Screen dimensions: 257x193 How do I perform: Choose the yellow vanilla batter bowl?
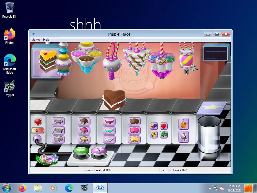pos(84,139)
